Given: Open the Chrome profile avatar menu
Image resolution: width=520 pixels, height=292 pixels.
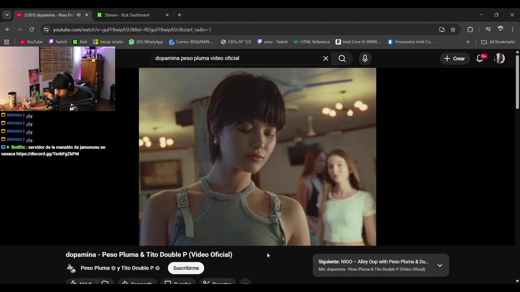Looking at the screenshot, I should tap(500, 30).
